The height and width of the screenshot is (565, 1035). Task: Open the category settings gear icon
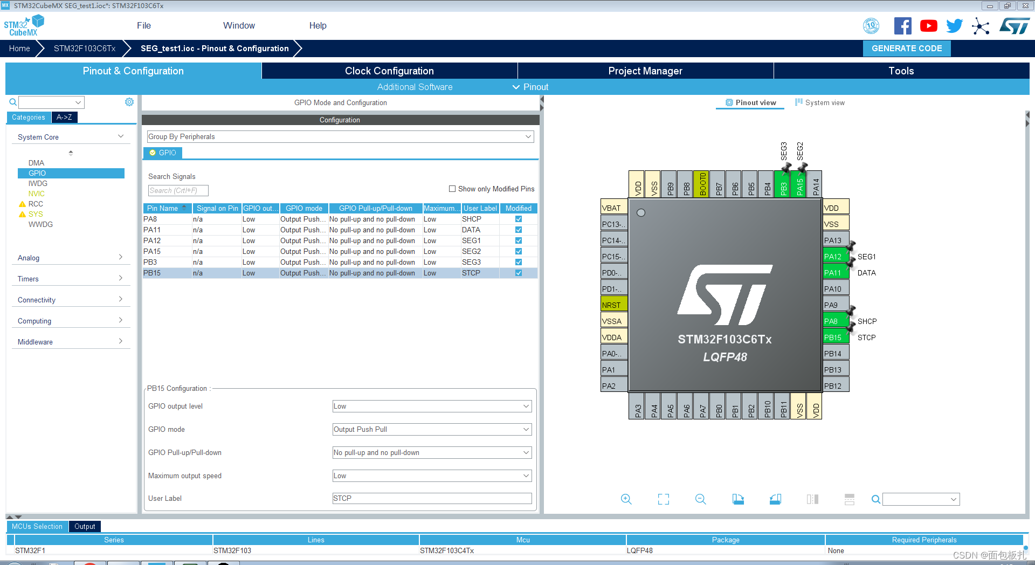pyautogui.click(x=129, y=102)
